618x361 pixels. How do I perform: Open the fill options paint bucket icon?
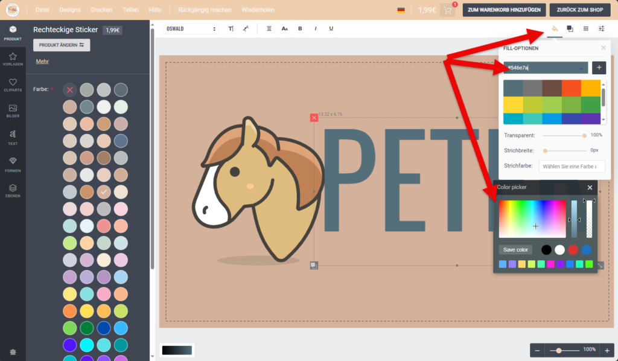tap(555, 28)
